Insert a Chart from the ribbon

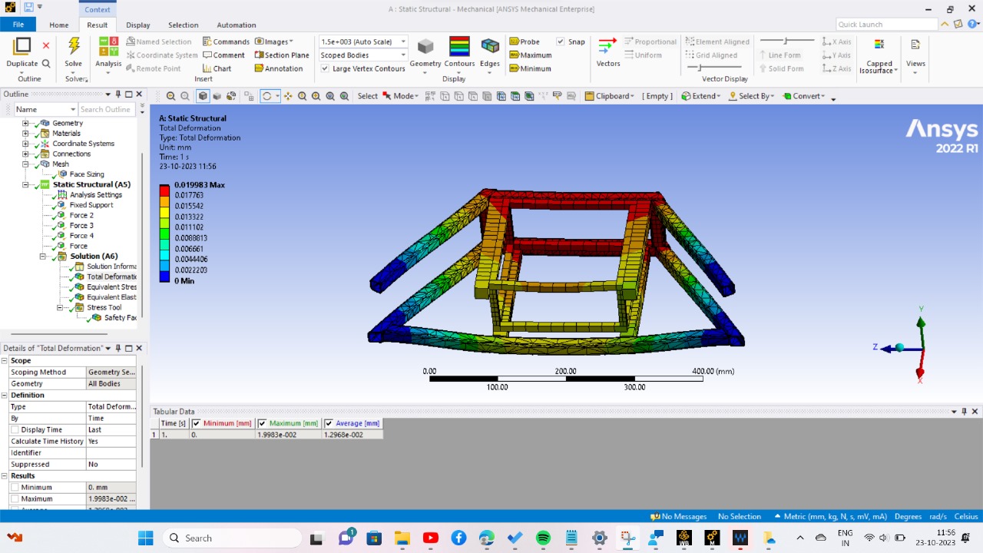click(x=217, y=68)
